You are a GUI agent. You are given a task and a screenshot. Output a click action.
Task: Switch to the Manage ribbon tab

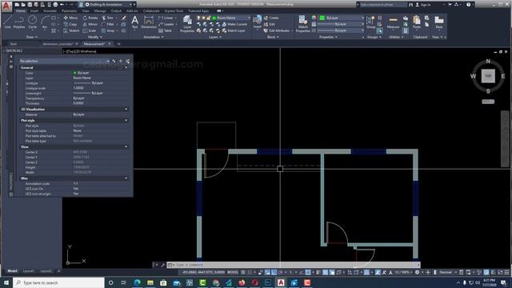point(100,10)
